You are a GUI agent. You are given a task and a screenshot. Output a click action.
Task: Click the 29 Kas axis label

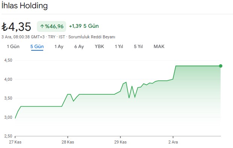tap(120, 142)
